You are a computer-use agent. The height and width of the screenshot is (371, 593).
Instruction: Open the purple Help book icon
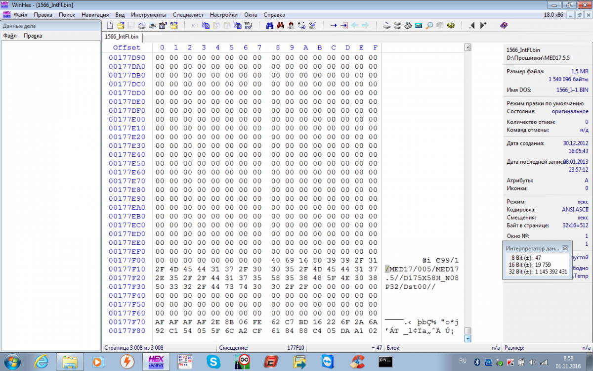(504, 25)
